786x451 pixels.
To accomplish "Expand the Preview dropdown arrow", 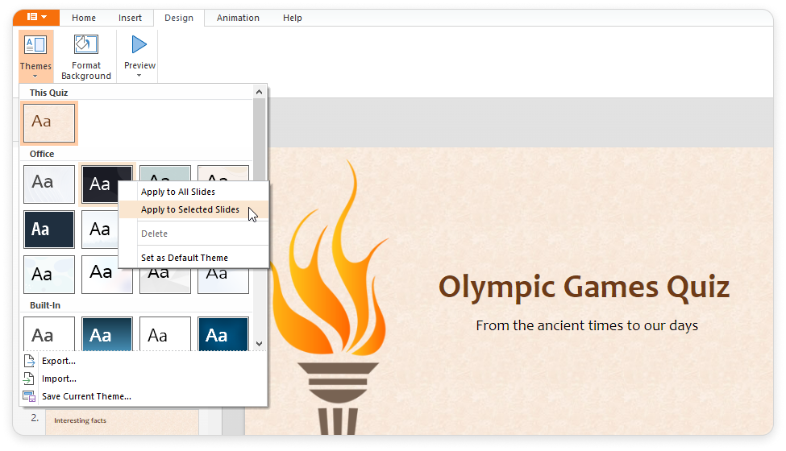I will coord(139,76).
